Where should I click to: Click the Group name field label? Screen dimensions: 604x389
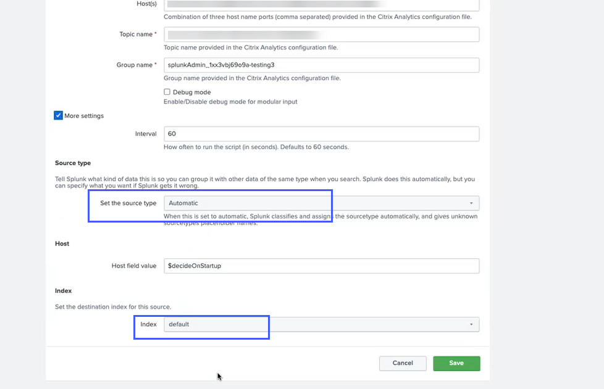[x=134, y=65]
